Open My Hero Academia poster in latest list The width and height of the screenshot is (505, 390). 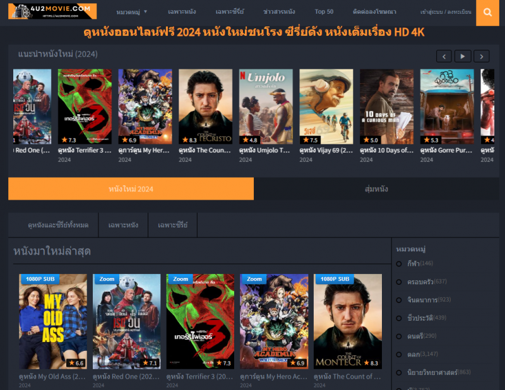click(274, 321)
